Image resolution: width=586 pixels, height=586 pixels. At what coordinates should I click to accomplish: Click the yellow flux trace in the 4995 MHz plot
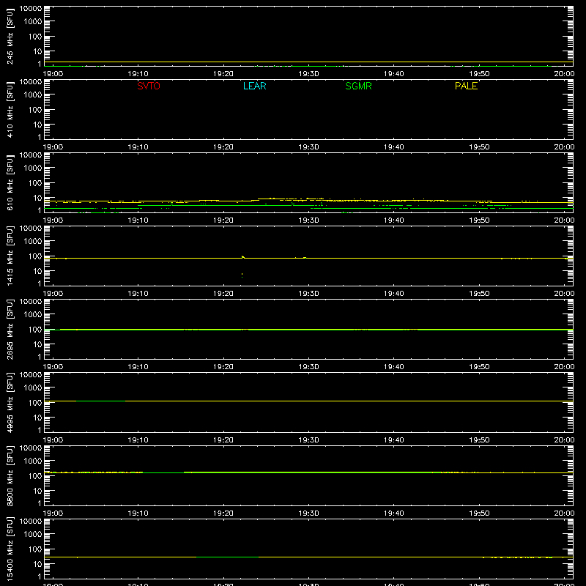point(308,401)
